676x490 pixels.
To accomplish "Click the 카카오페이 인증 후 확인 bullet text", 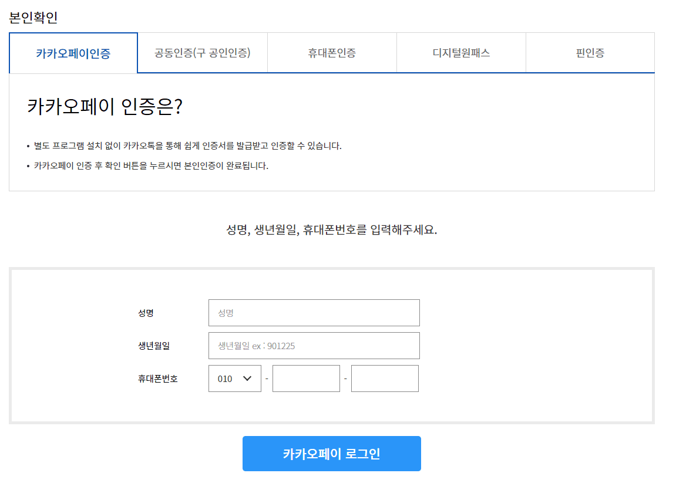I will (x=151, y=165).
